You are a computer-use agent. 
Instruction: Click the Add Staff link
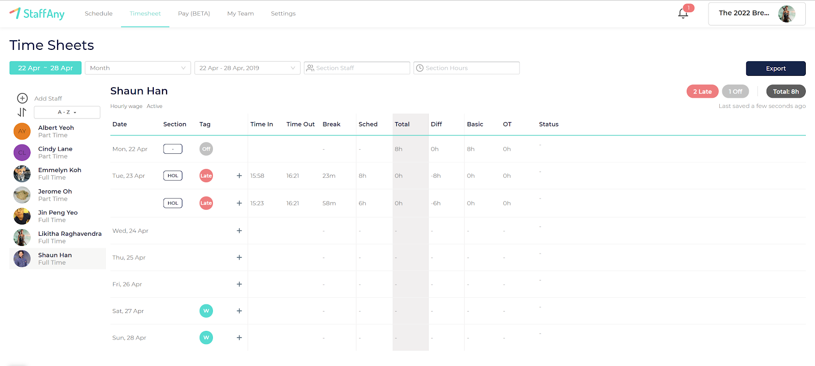48,99
